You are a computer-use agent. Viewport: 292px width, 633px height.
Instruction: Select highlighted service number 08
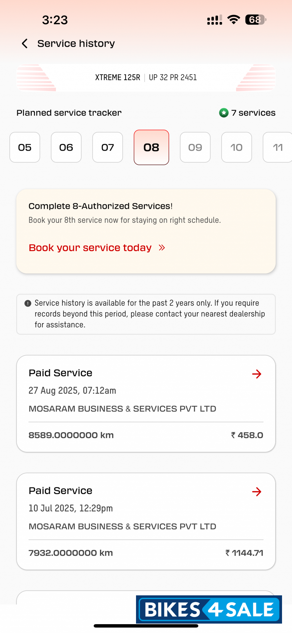click(151, 147)
